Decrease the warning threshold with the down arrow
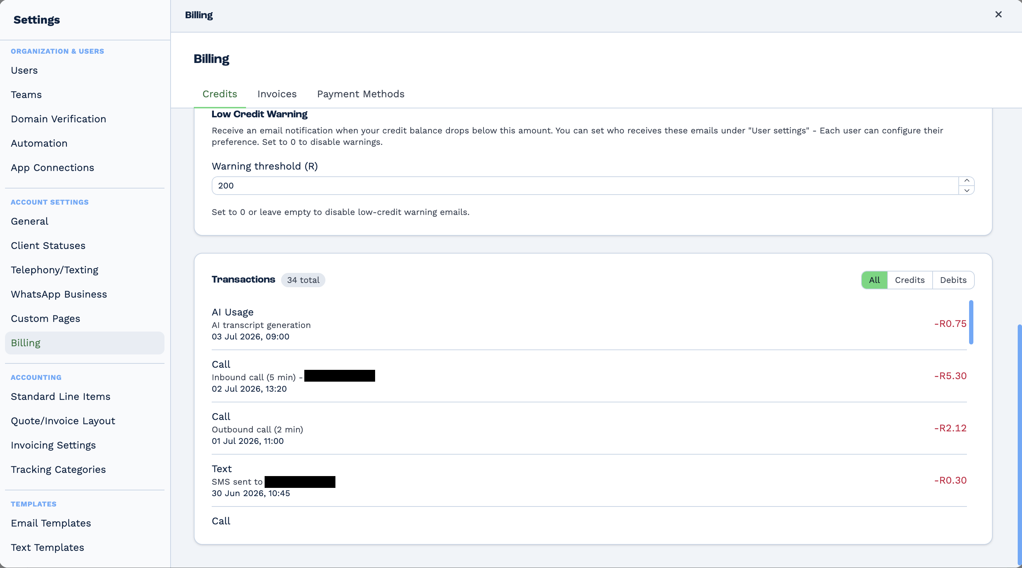 (967, 191)
